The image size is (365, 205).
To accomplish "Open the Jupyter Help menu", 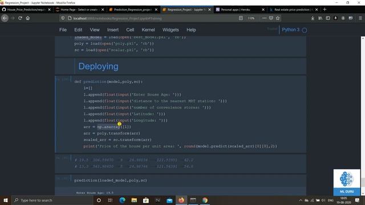I will 191,30.
